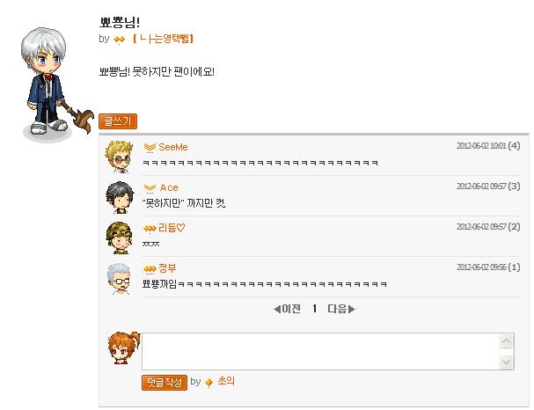Open 리듬♡ username link

click(172, 228)
